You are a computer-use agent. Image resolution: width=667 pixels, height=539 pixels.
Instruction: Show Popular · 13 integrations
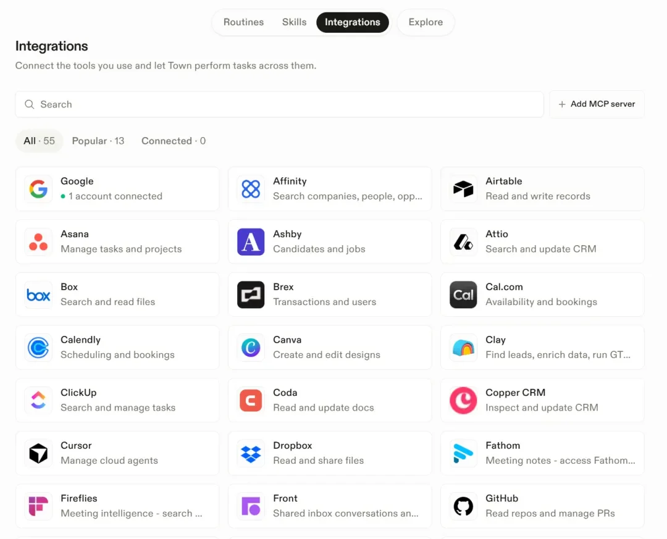coord(98,141)
